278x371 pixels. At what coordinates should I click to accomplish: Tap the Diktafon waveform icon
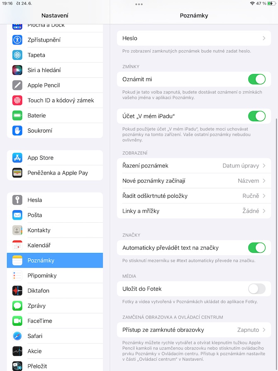[x=17, y=290]
